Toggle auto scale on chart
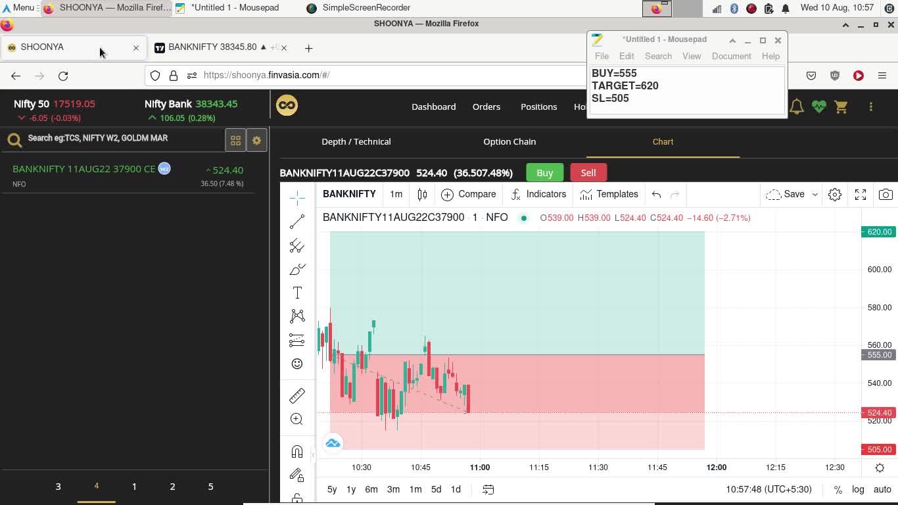The width and height of the screenshot is (898, 505). [x=882, y=489]
